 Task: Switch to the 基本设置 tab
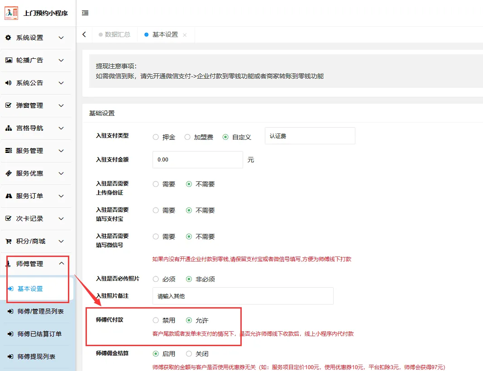point(165,34)
